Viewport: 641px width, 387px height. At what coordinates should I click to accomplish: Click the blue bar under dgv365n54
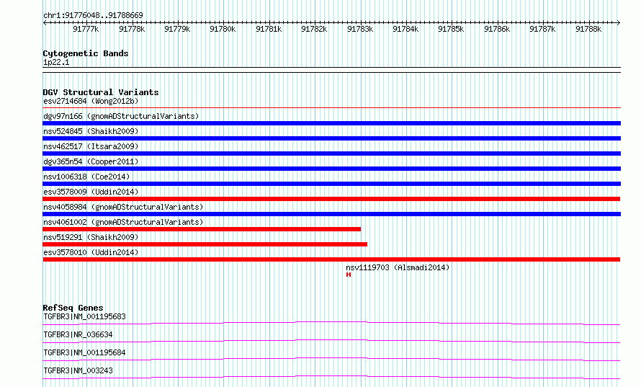[x=331, y=169]
